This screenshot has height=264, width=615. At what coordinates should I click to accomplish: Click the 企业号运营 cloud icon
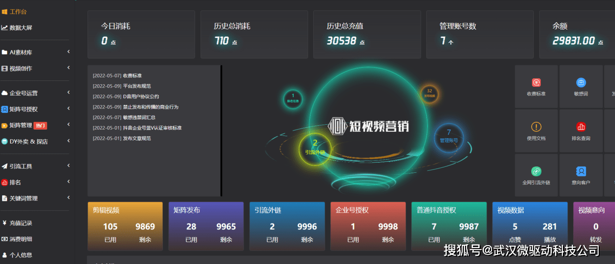(4, 93)
